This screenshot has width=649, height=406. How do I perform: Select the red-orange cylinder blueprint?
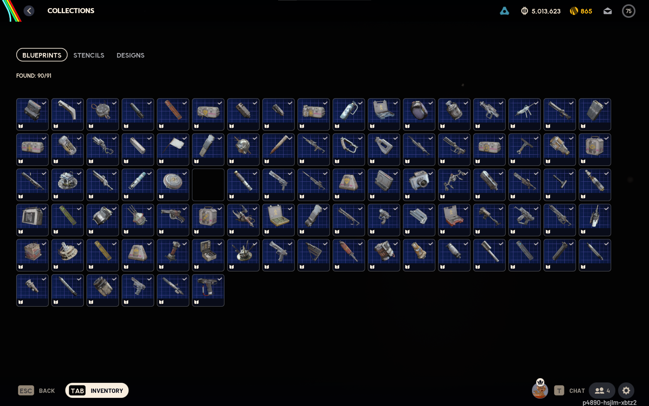point(173,114)
